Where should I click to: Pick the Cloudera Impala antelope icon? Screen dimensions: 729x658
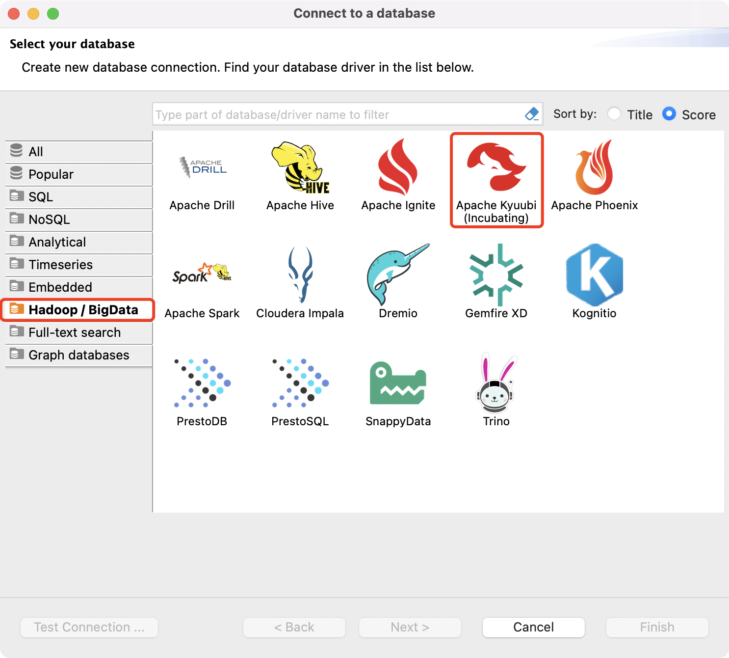[x=300, y=274]
